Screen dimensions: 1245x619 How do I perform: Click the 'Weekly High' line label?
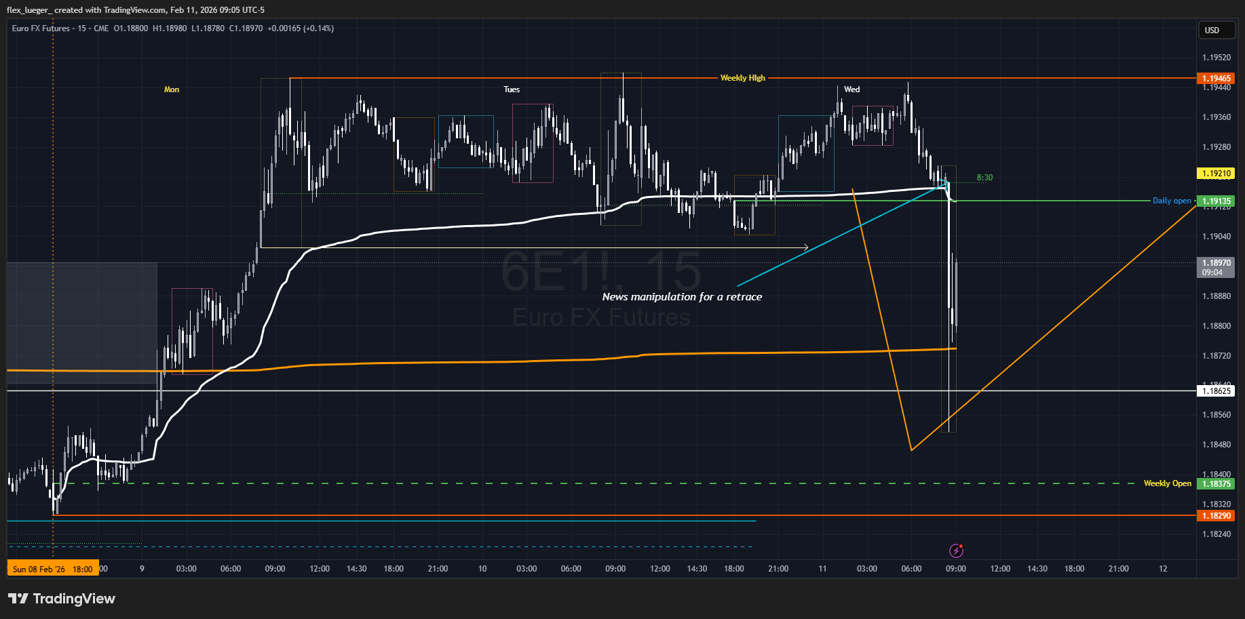coord(742,78)
